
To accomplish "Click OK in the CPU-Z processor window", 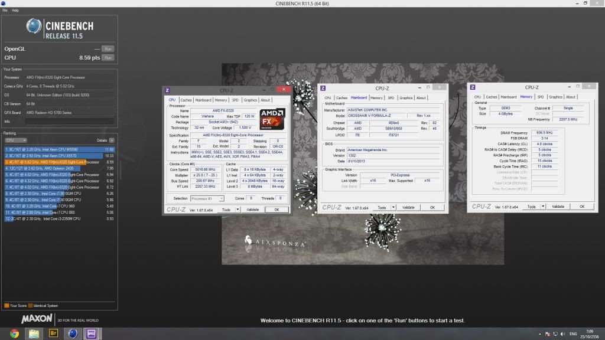I will [x=277, y=210].
